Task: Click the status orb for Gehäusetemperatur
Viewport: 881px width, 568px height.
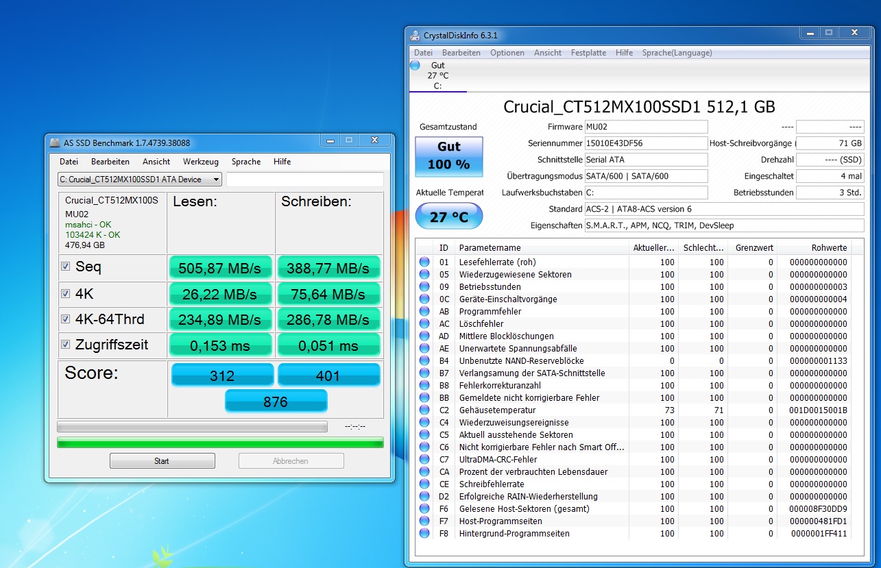Action: coord(424,410)
